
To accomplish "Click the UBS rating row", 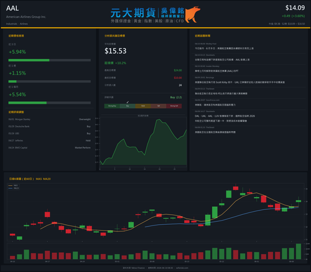I will (x=50, y=134).
